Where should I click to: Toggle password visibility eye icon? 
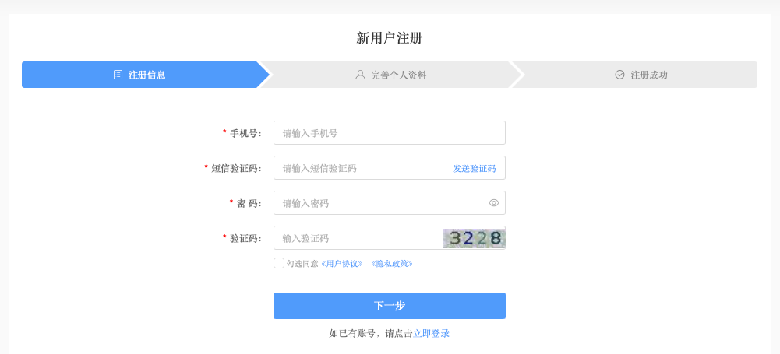(494, 203)
